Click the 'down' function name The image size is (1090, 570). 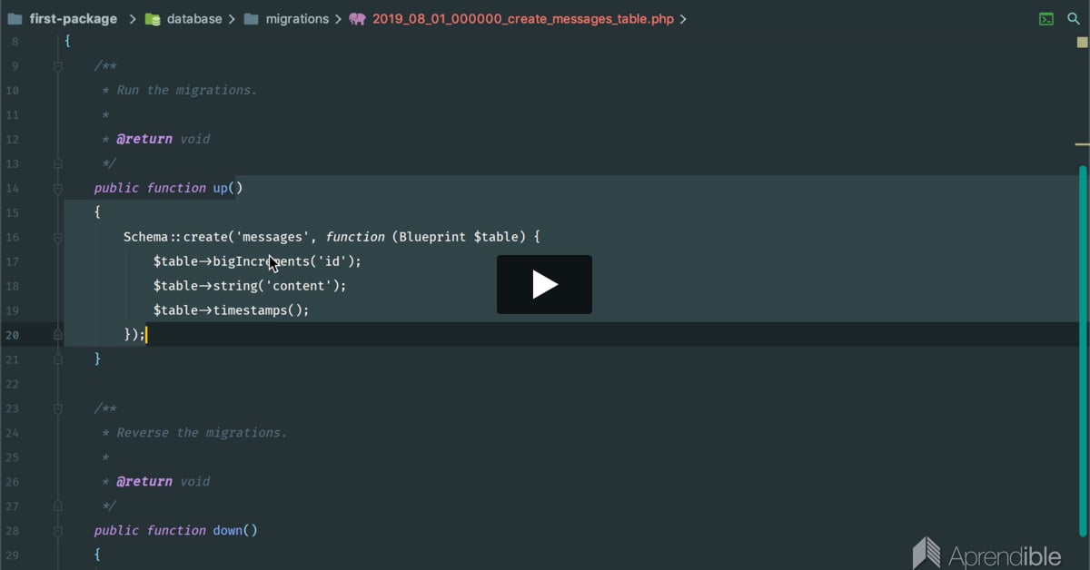tap(228, 531)
